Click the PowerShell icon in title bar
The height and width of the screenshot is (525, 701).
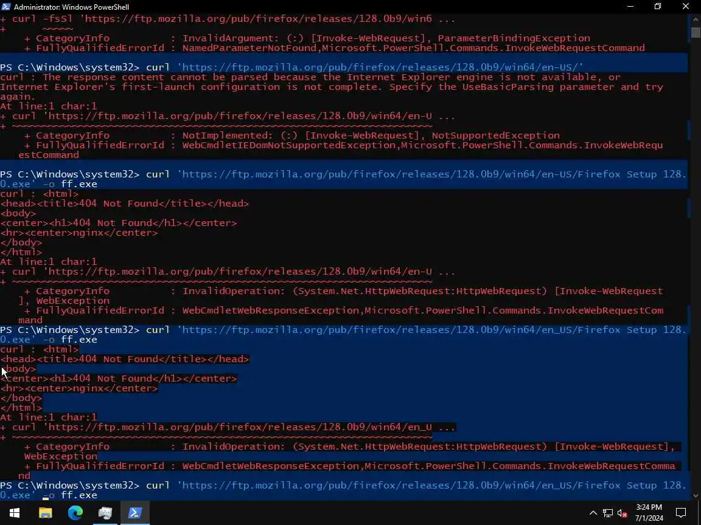pyautogui.click(x=6, y=7)
